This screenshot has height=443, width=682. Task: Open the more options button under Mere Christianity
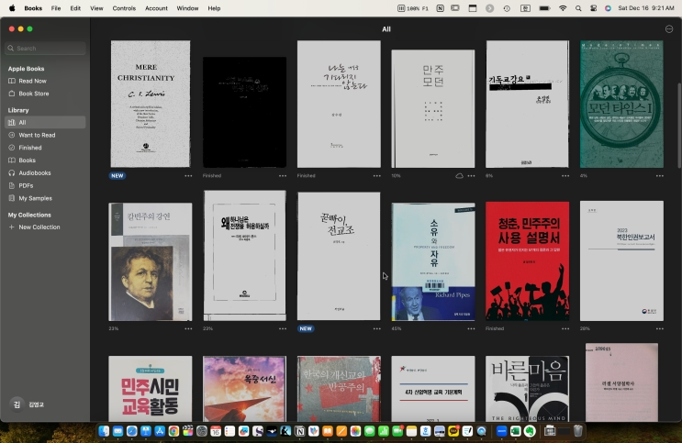pyautogui.click(x=188, y=175)
